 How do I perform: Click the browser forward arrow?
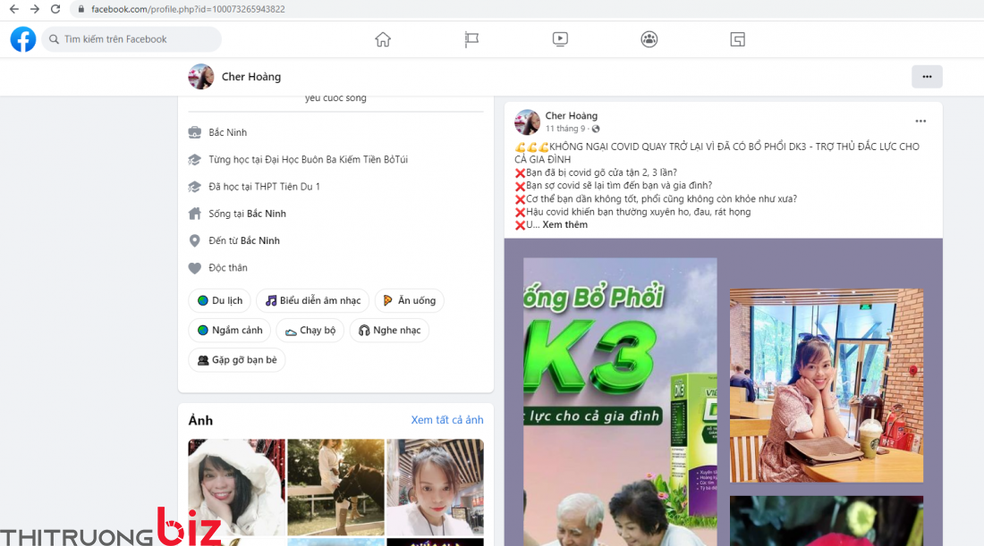click(35, 10)
